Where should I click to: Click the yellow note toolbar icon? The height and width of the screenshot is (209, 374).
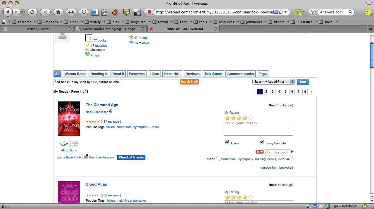126,12
